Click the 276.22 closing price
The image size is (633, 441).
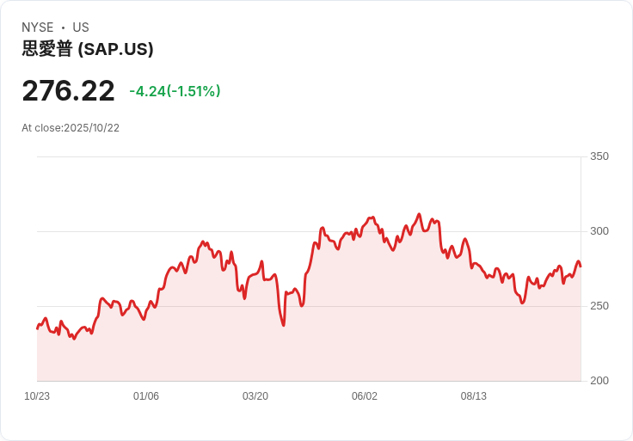[68, 90]
